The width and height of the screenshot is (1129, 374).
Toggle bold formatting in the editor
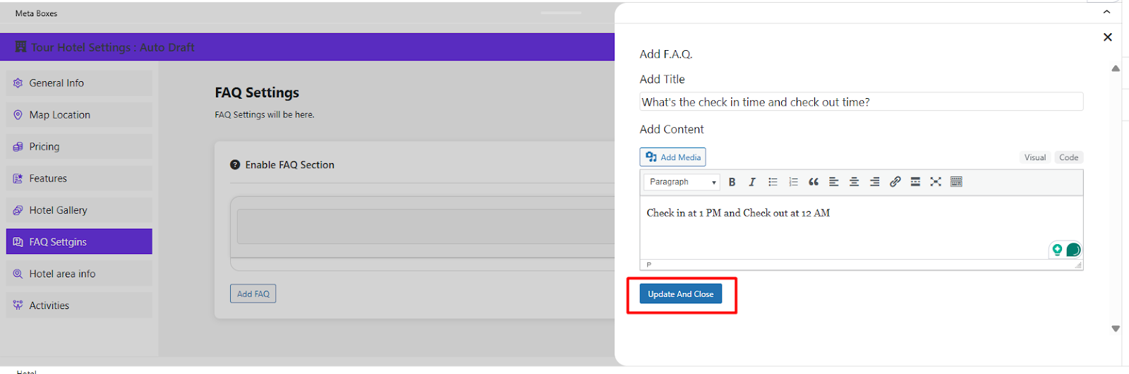point(732,182)
